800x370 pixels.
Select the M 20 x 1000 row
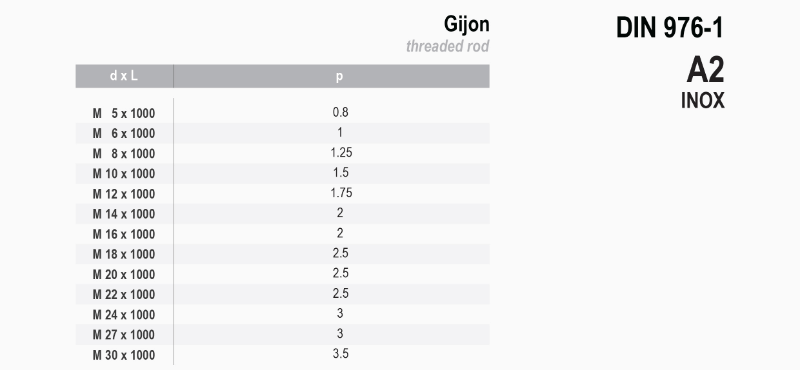pyautogui.click(x=283, y=274)
